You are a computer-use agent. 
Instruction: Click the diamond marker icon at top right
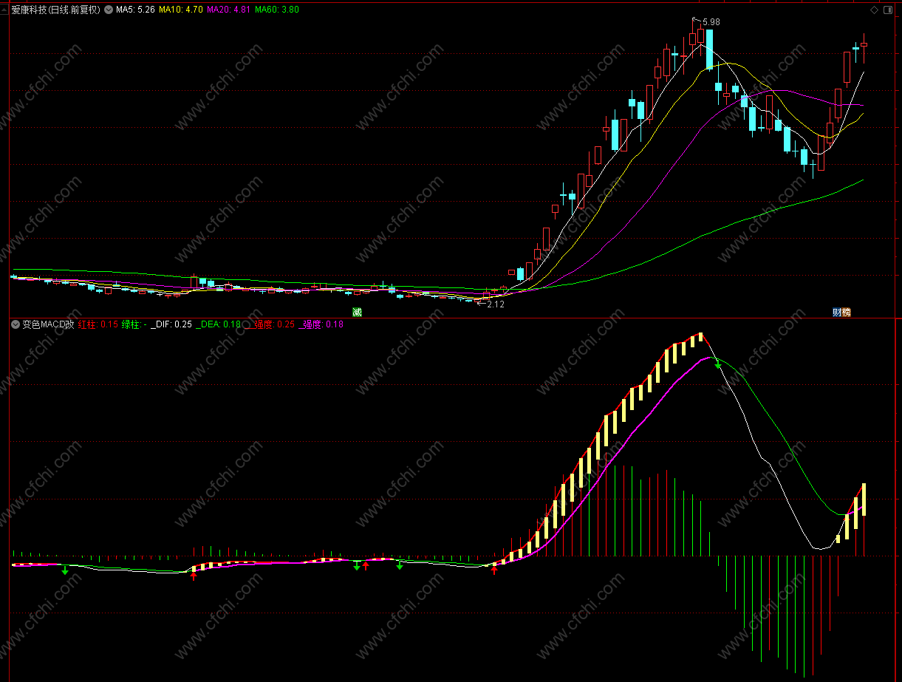[875, 10]
